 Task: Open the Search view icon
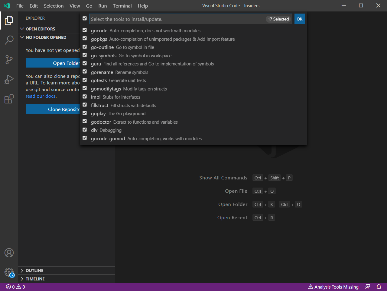[9, 40]
